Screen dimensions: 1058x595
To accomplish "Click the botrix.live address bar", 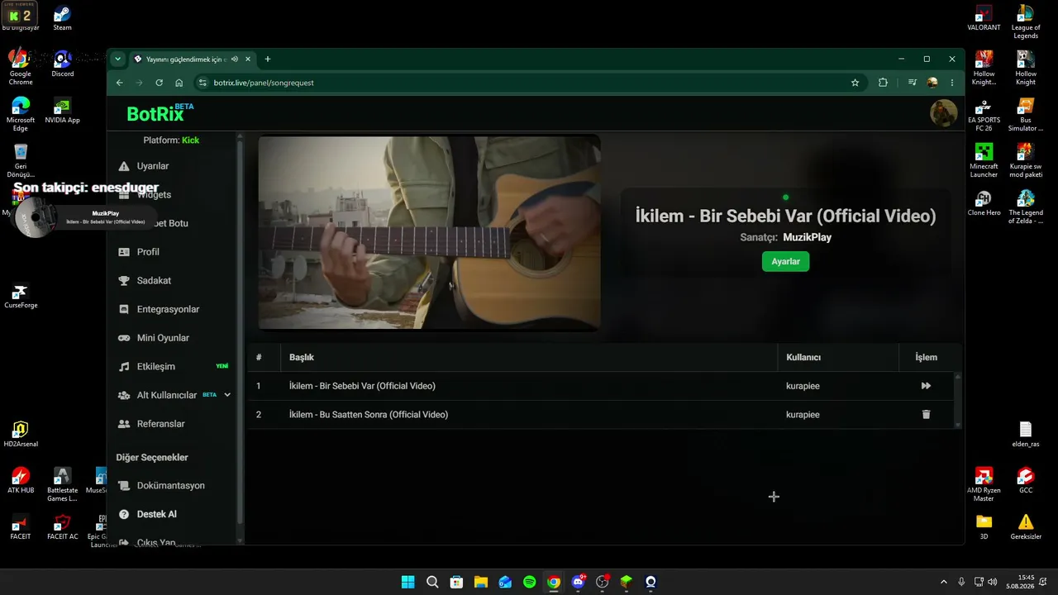I will tap(529, 83).
